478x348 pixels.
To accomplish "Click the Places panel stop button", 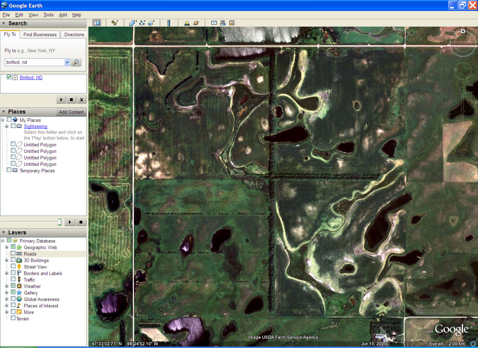I will coord(81,222).
